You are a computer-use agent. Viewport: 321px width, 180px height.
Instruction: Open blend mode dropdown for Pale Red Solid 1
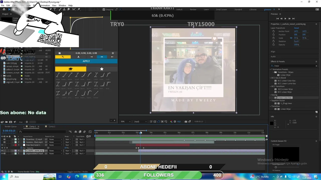pos(68,145)
